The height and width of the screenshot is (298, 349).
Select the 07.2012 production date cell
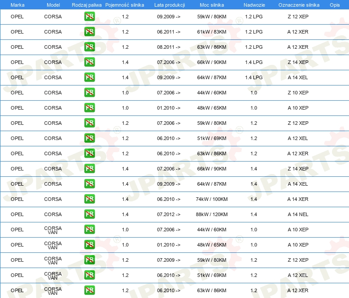click(169, 214)
